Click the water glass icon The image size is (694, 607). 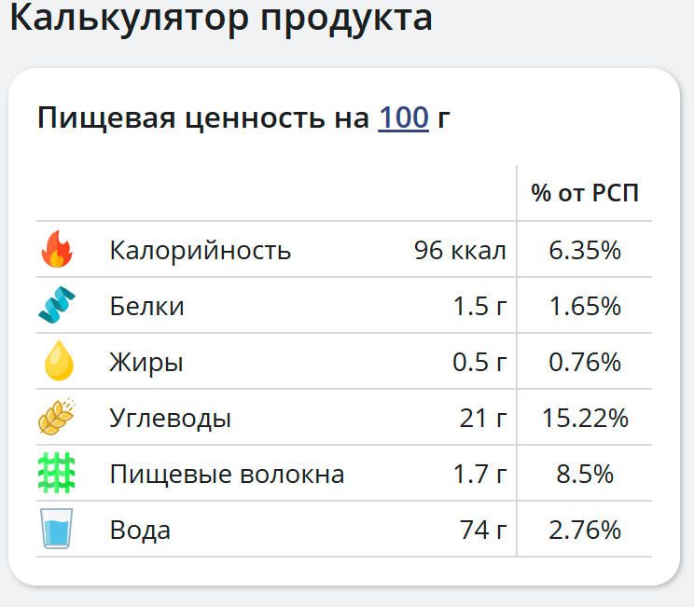click(x=57, y=529)
